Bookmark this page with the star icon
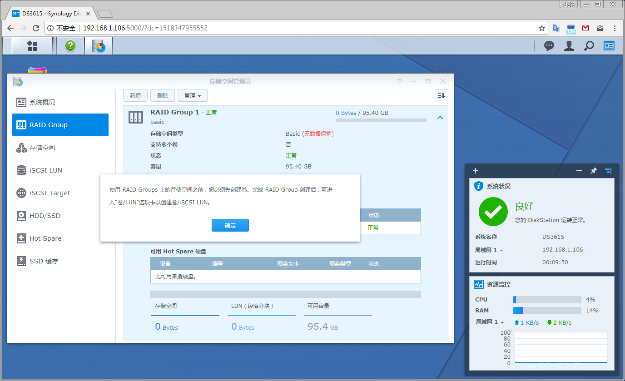625x381 pixels. (542, 28)
